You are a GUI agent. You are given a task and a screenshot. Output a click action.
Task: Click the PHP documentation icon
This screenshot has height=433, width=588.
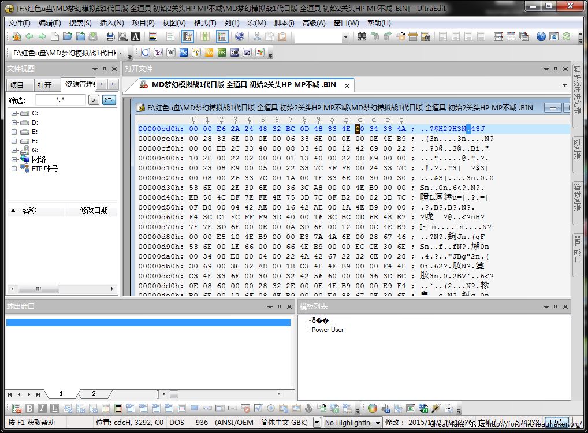235,53
